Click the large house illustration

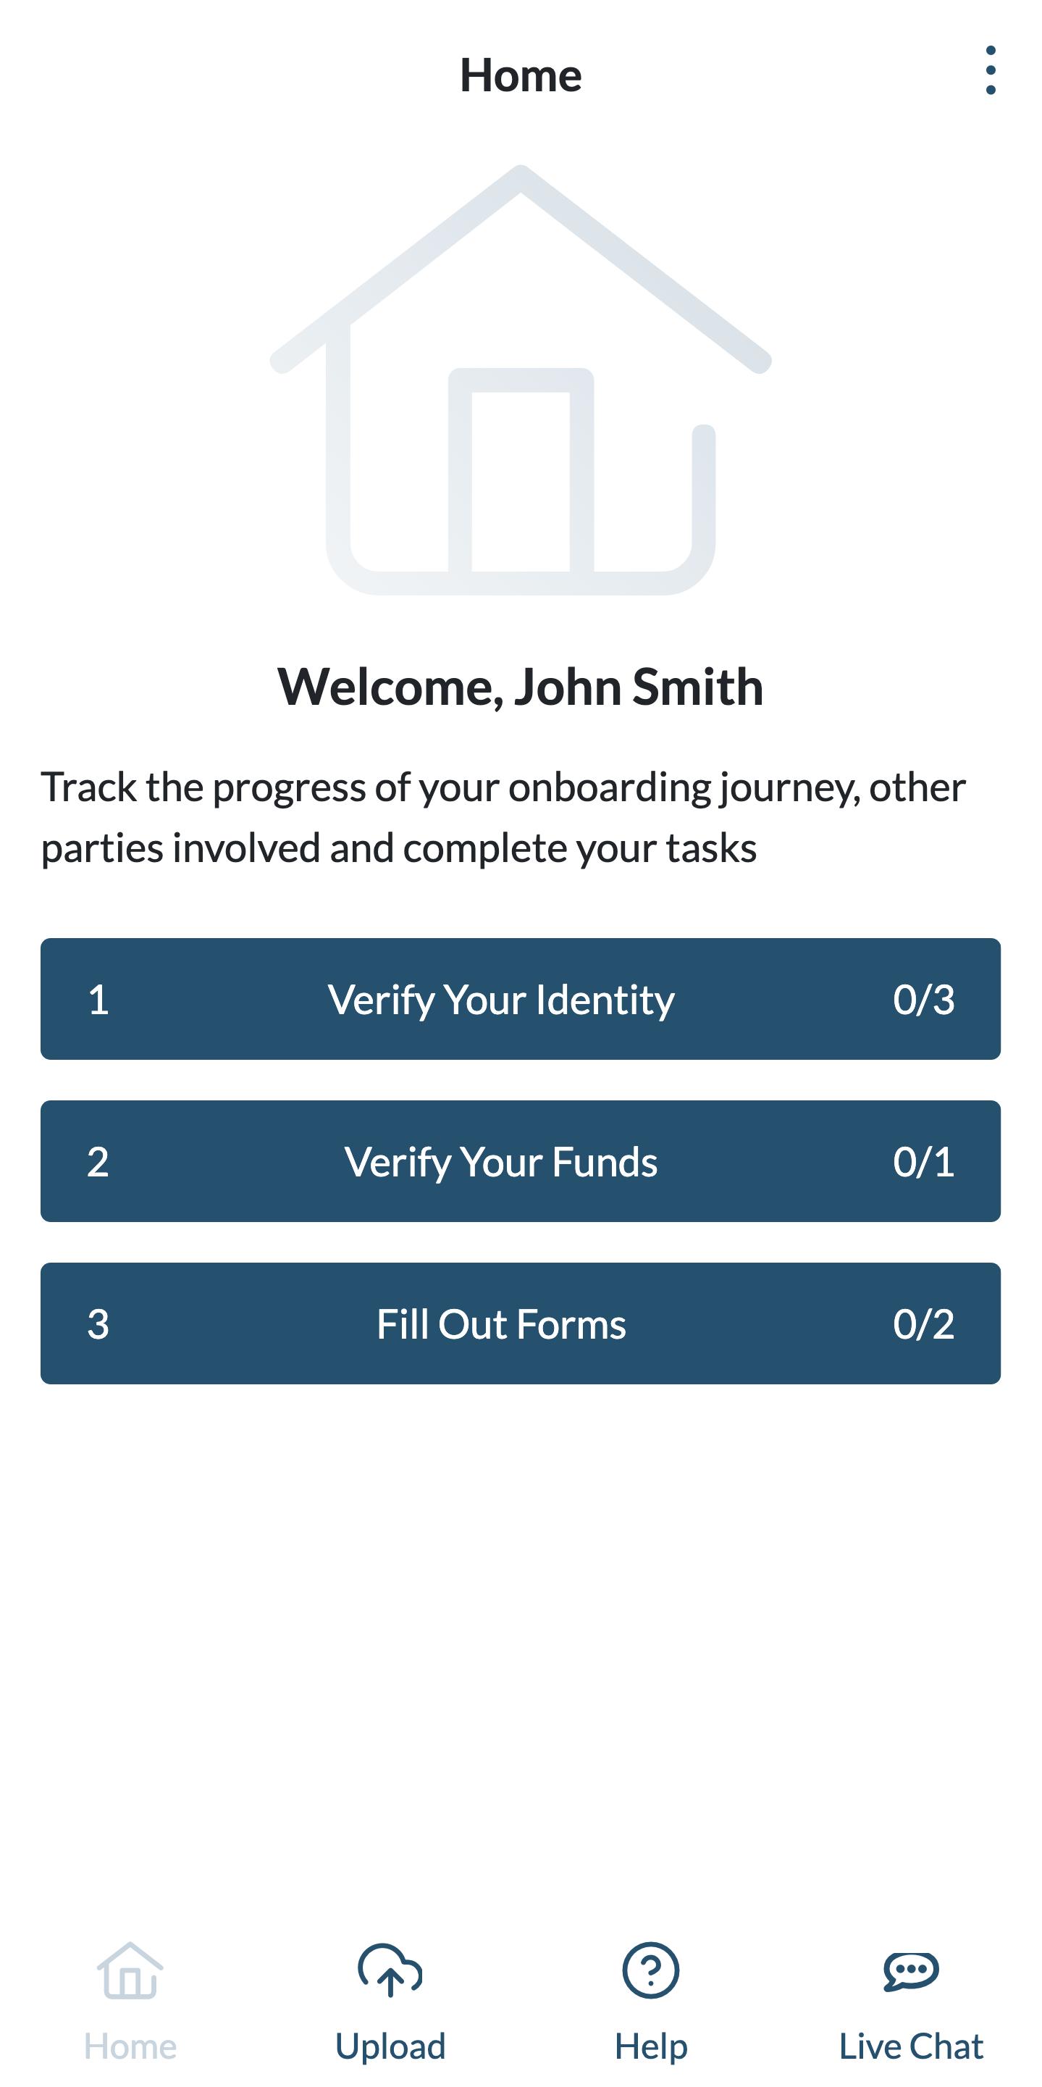(x=521, y=381)
